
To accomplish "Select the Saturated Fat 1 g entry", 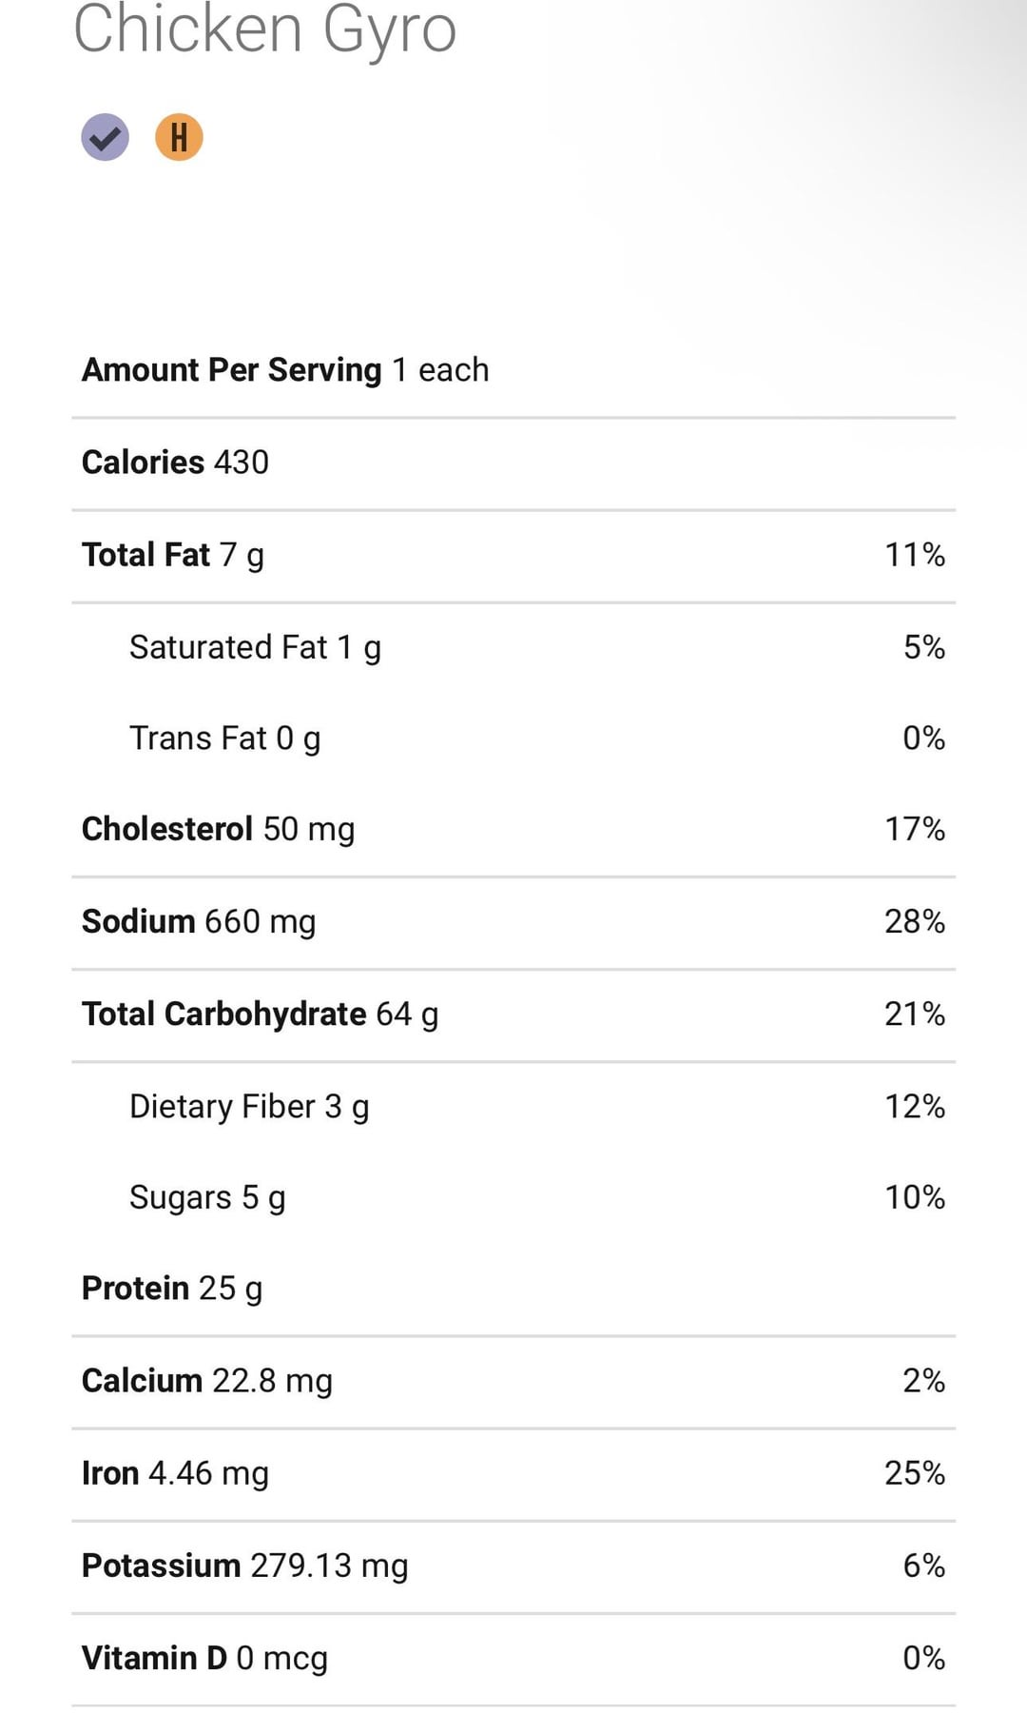I will 255,647.
